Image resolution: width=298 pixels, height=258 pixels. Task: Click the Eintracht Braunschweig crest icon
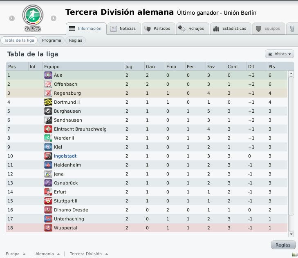pyautogui.click(x=48, y=129)
